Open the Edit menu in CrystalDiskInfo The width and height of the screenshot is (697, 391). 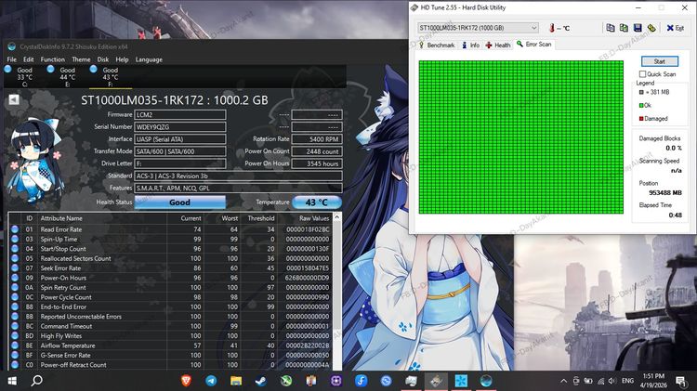click(29, 59)
